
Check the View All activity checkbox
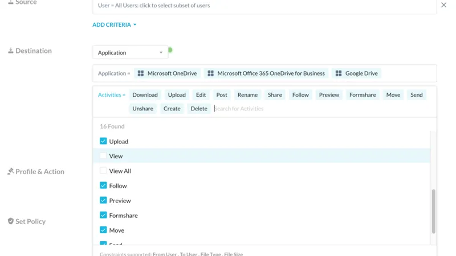103,170
